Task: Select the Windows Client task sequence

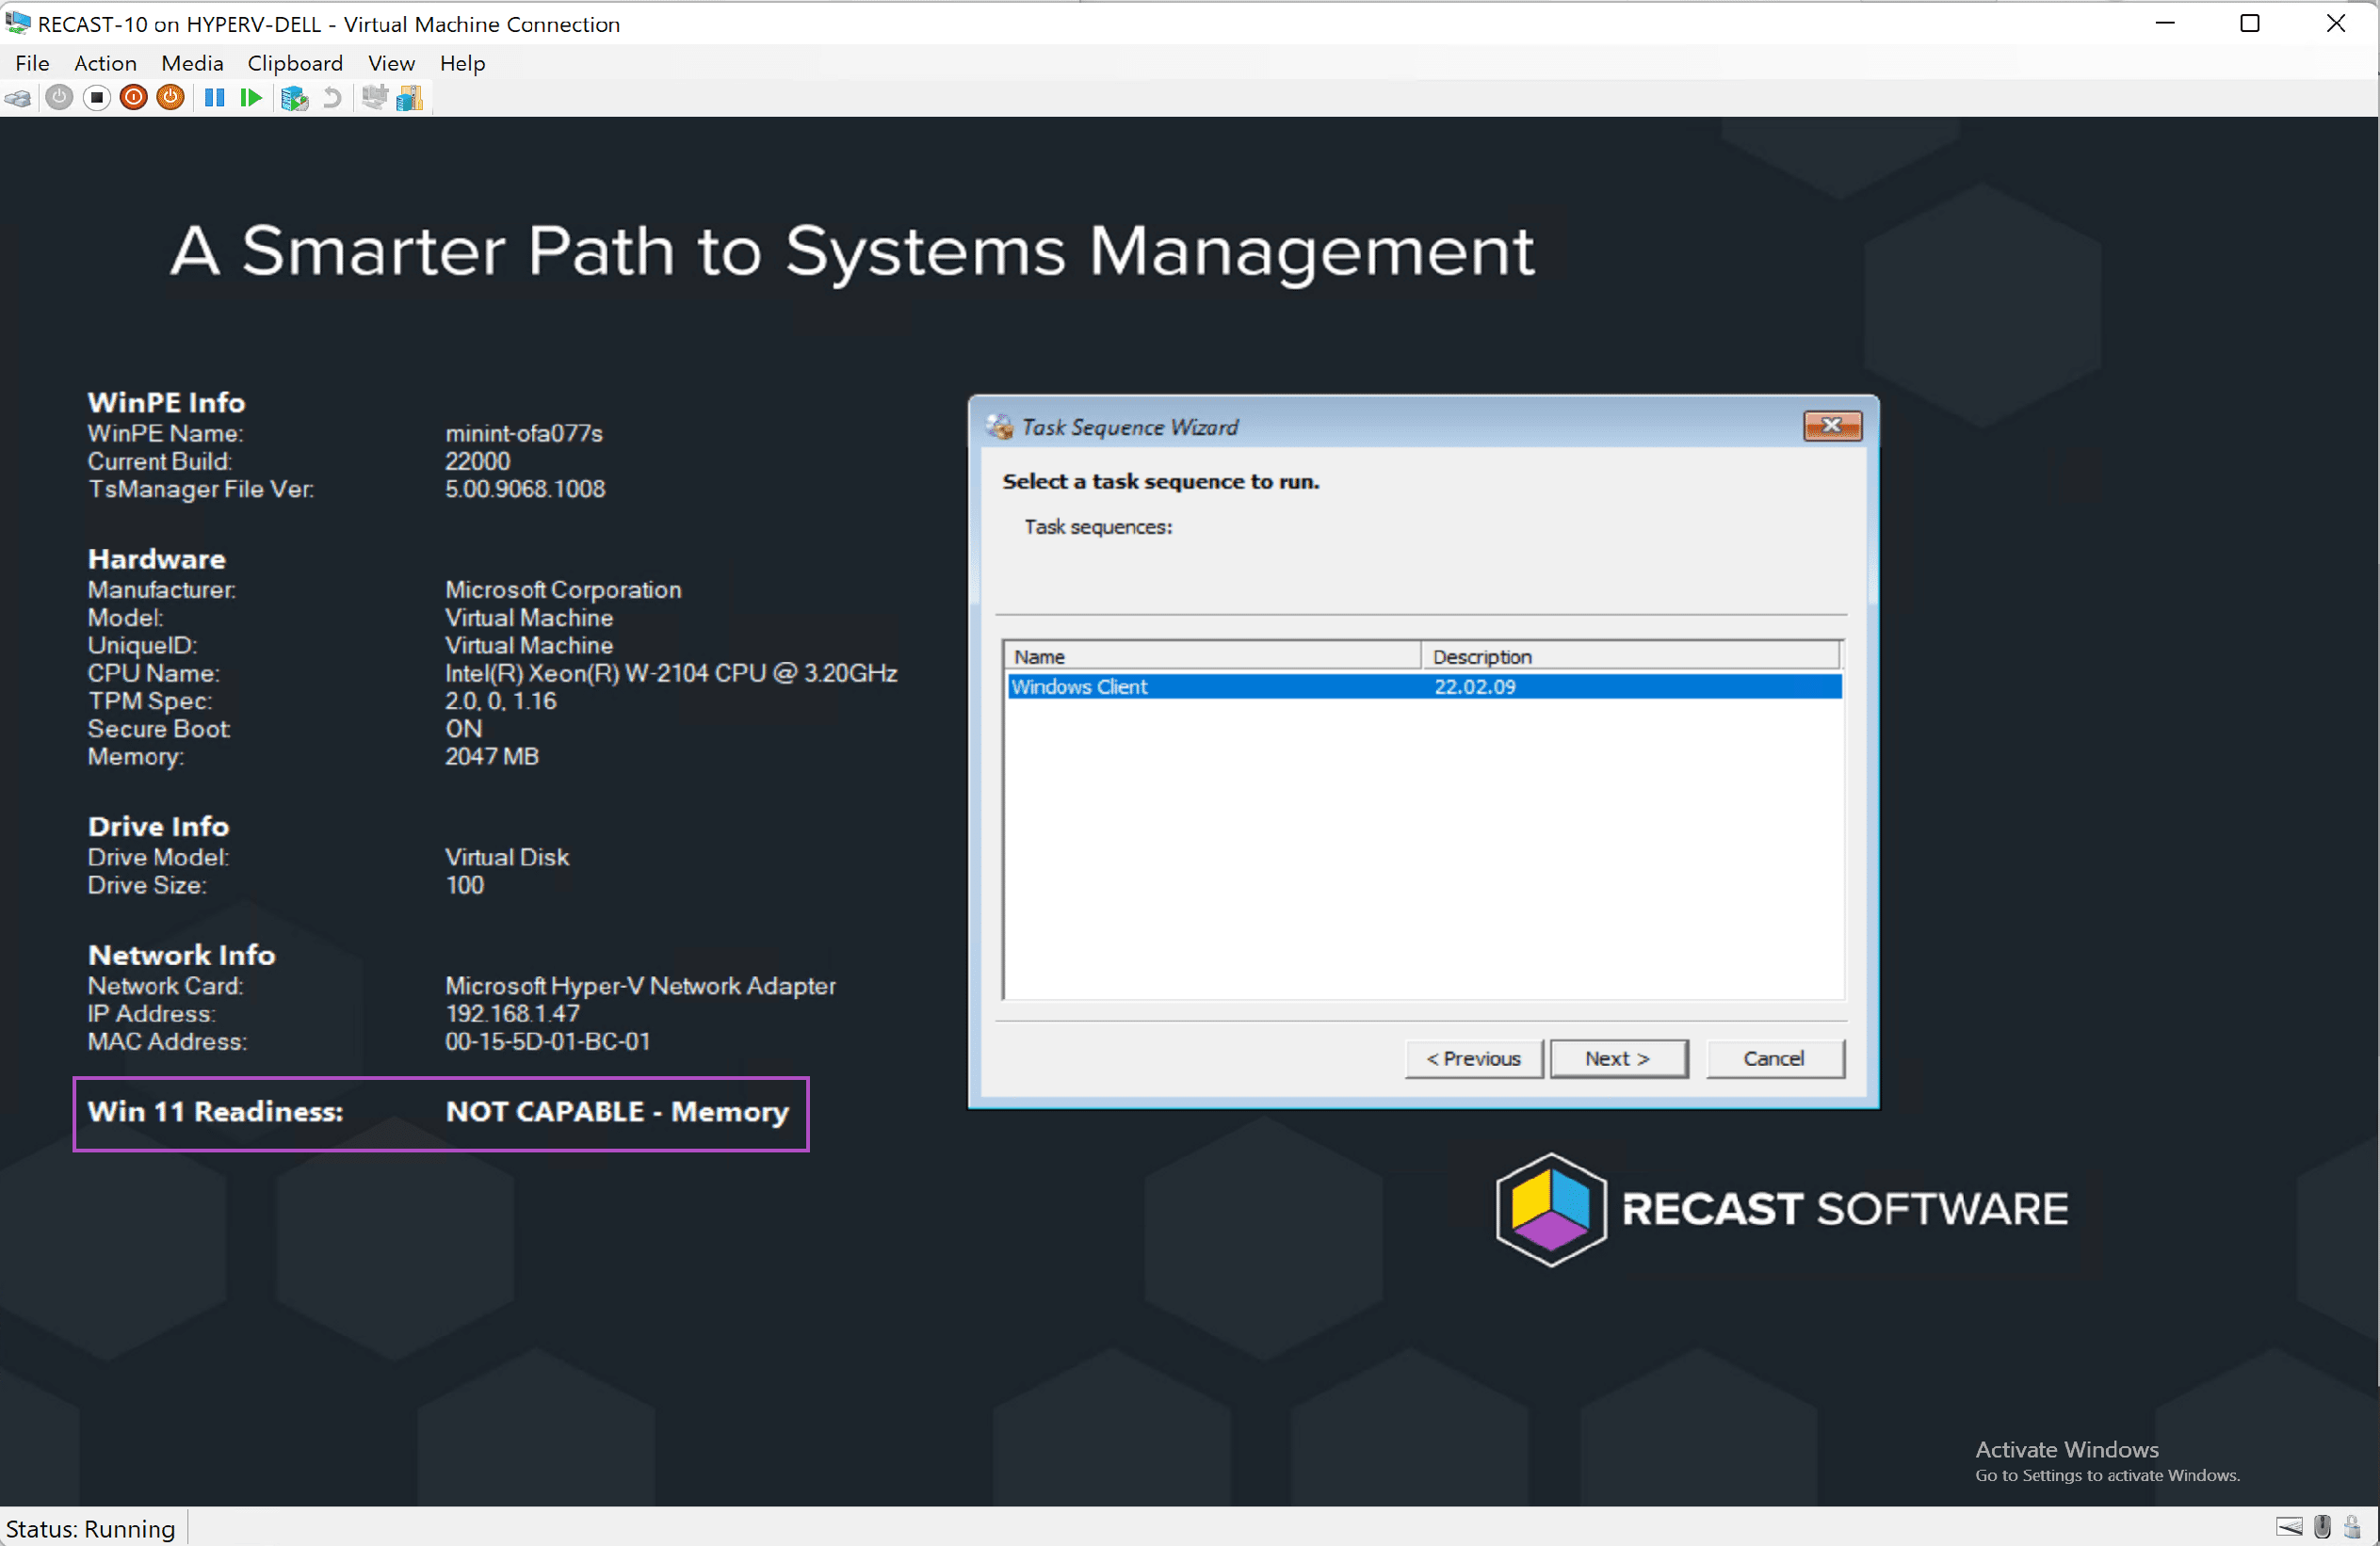Action: pyautogui.click(x=1080, y=687)
